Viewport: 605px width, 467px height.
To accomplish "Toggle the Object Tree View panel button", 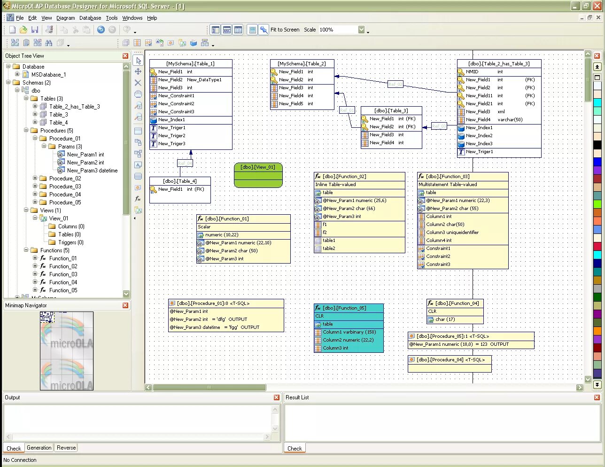I will (215, 30).
